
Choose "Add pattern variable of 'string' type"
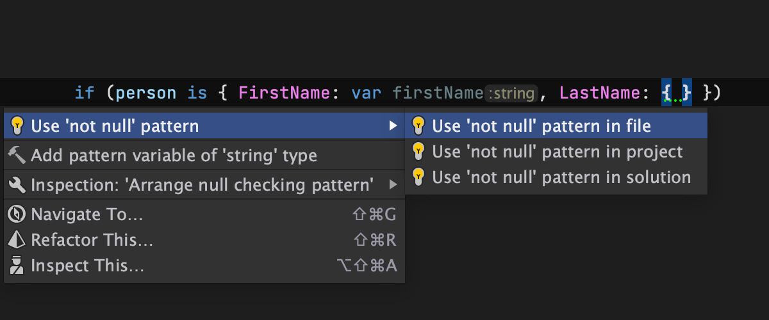point(174,155)
